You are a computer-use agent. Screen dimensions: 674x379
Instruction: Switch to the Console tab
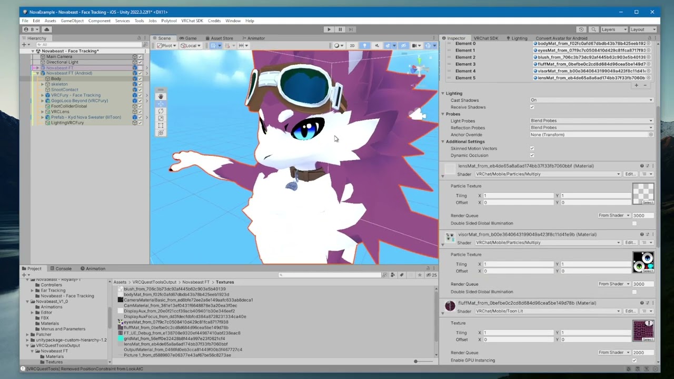tap(61, 268)
